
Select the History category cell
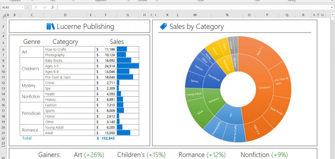pos(69,100)
